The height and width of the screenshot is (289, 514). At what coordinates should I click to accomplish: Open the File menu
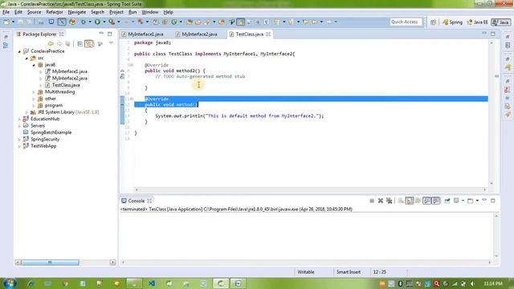pos(6,12)
